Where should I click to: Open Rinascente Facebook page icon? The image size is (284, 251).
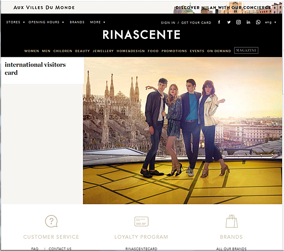click(219, 22)
